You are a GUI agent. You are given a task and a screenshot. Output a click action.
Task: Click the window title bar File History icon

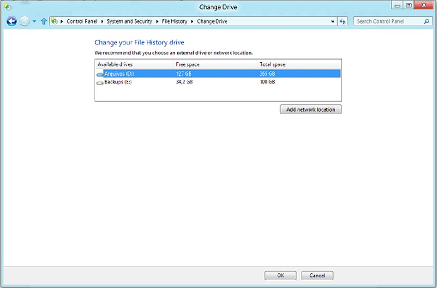pyautogui.click(x=8, y=7)
